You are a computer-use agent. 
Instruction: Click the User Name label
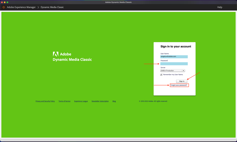pyautogui.click(x=165, y=54)
